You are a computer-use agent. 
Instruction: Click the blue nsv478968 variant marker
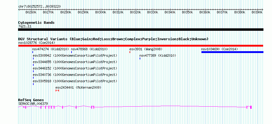[72, 52]
